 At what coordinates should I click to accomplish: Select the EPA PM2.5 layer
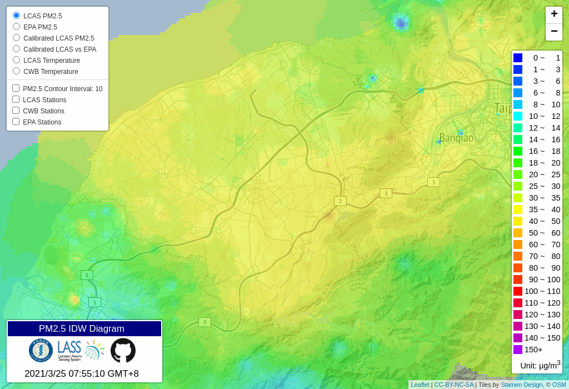pyautogui.click(x=17, y=27)
